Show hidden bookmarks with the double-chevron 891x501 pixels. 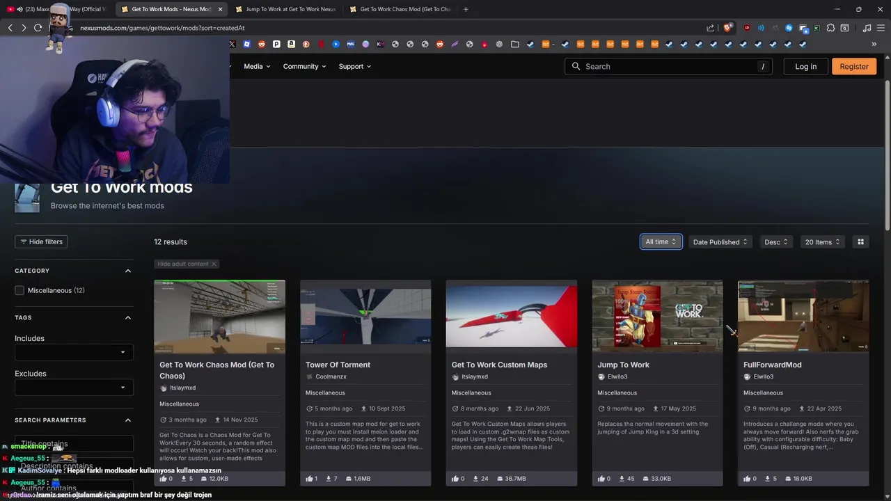(874, 44)
